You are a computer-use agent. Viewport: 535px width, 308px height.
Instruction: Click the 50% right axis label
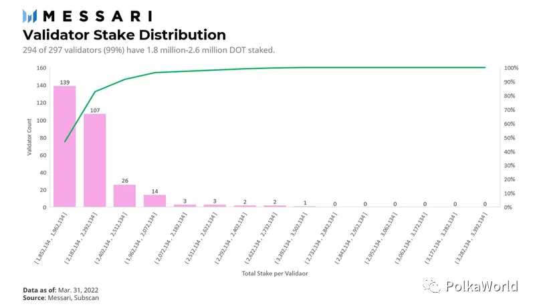[510, 138]
